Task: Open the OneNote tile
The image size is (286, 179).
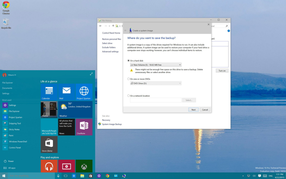Action: (x=84, y=127)
